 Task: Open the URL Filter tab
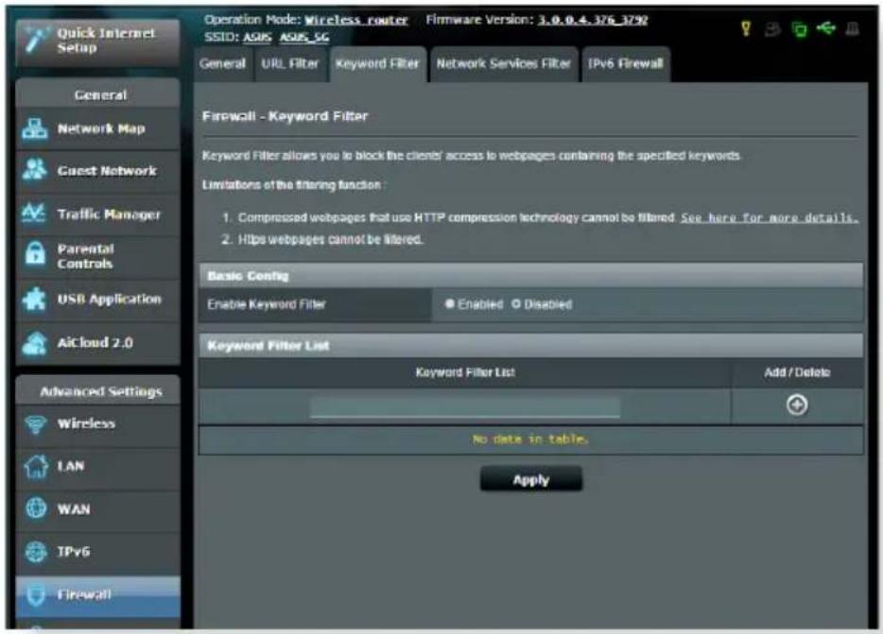tap(290, 63)
